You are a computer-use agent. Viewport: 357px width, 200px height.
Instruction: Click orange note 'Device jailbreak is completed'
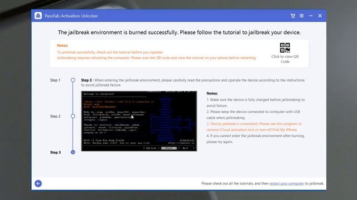254,127
